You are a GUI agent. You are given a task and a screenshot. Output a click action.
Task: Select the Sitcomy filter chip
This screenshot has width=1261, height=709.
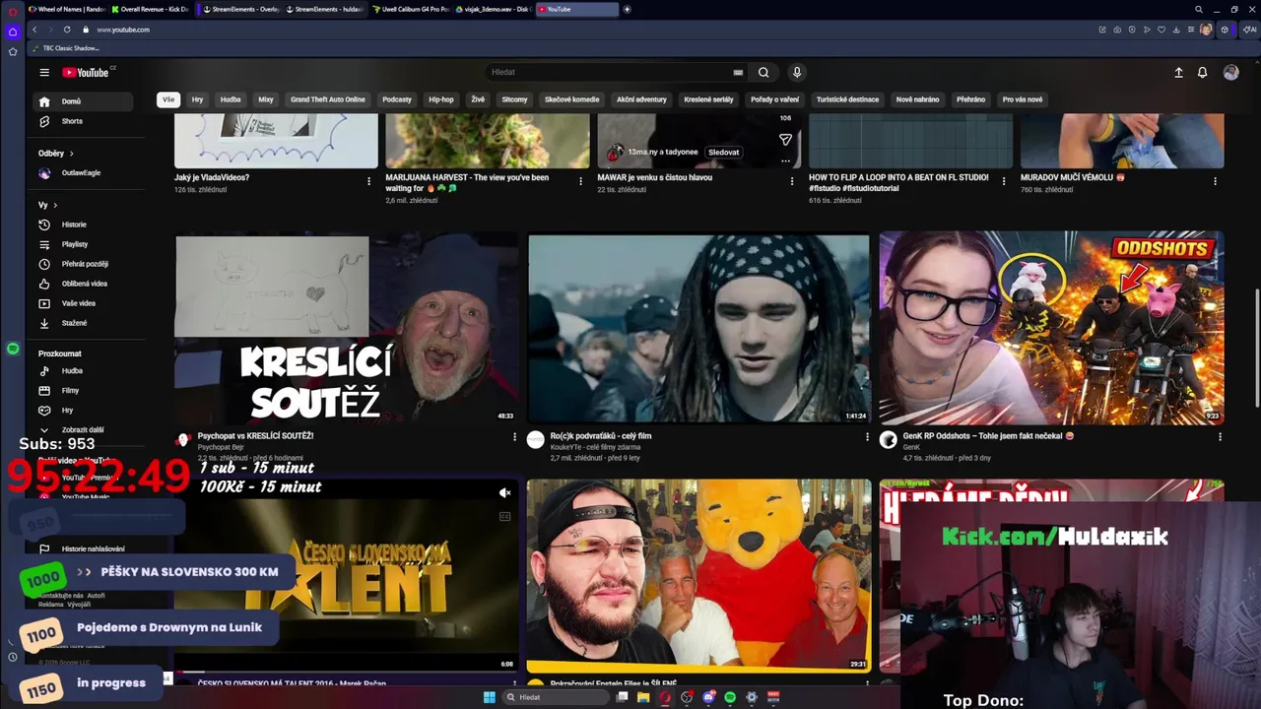[514, 99]
